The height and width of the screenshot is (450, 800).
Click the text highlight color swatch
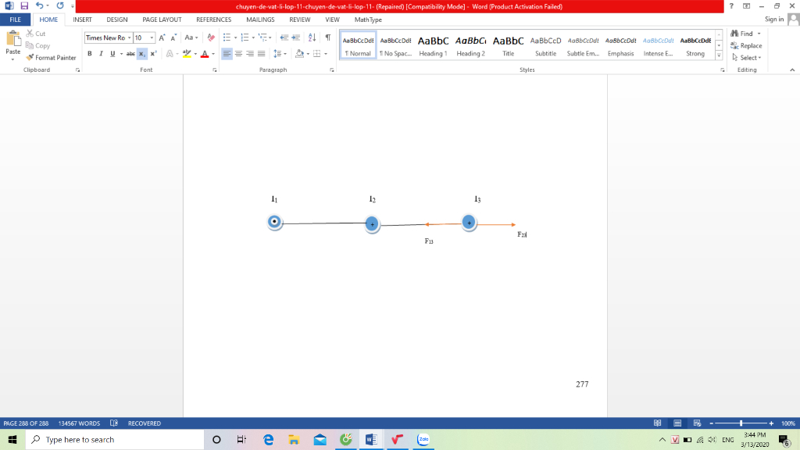click(x=187, y=54)
